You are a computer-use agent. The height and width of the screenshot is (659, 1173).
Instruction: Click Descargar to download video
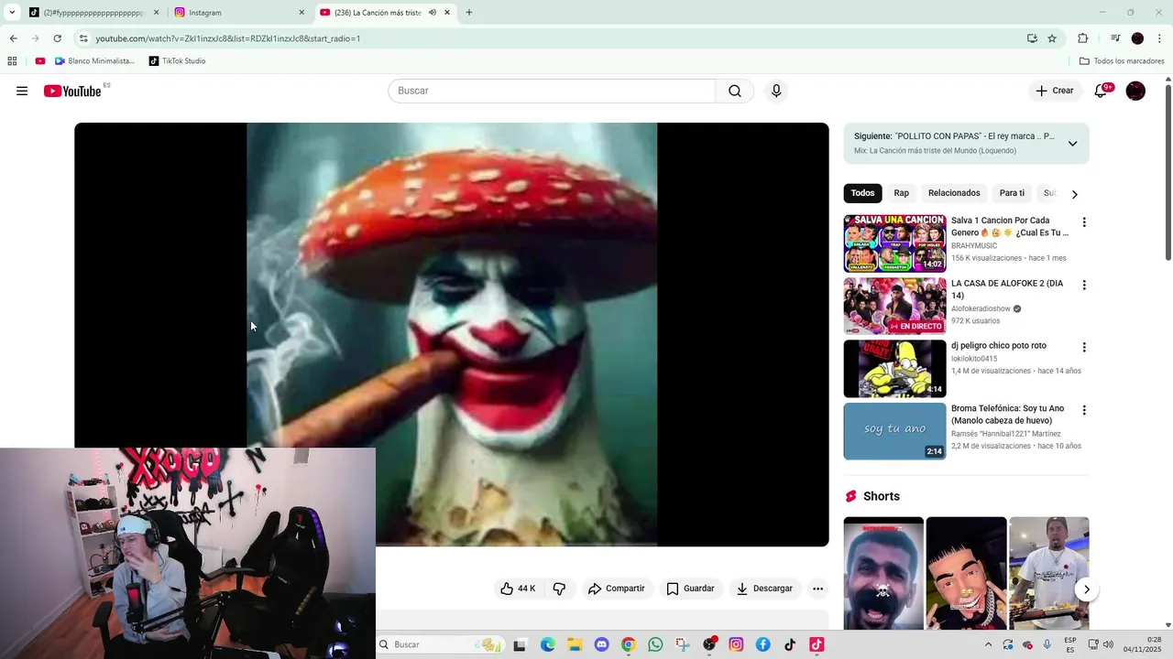pos(764,589)
